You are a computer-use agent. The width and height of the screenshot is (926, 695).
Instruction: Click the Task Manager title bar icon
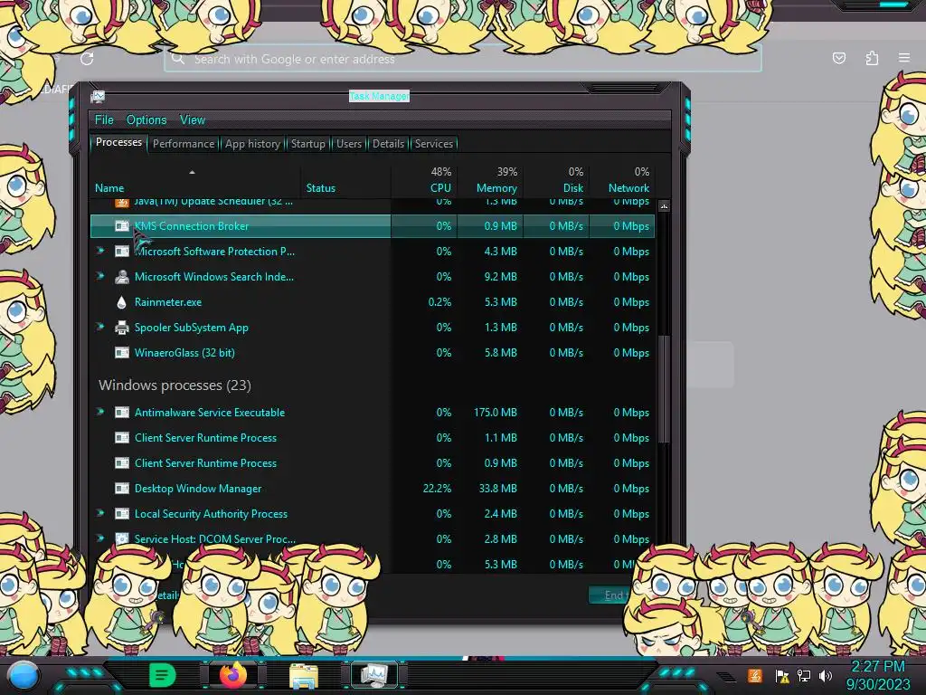[x=98, y=96]
